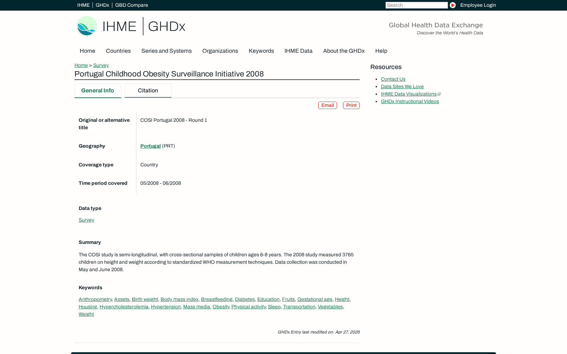
Task: Open Gestational age keyword
Action: pos(315,299)
